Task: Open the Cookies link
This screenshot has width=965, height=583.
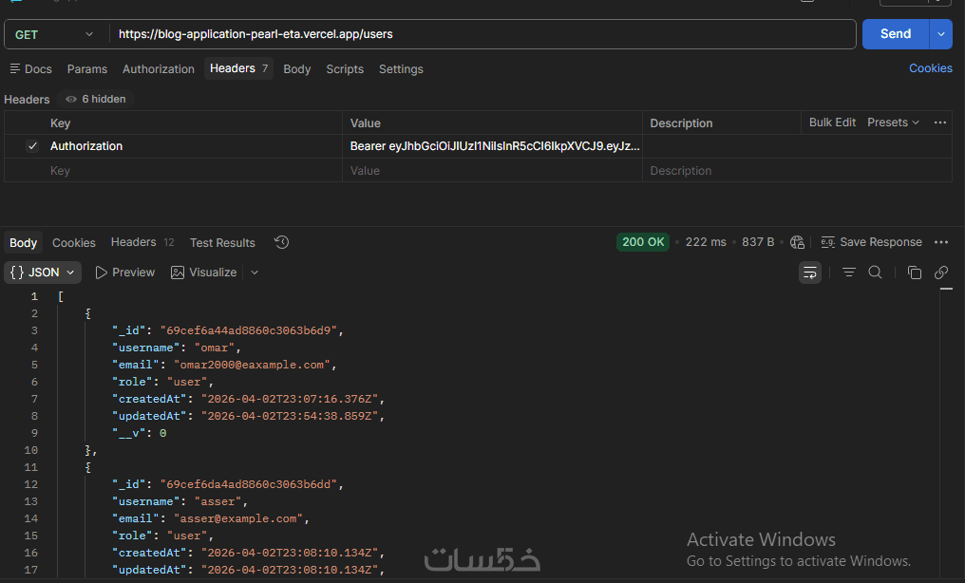Action: 931,68
